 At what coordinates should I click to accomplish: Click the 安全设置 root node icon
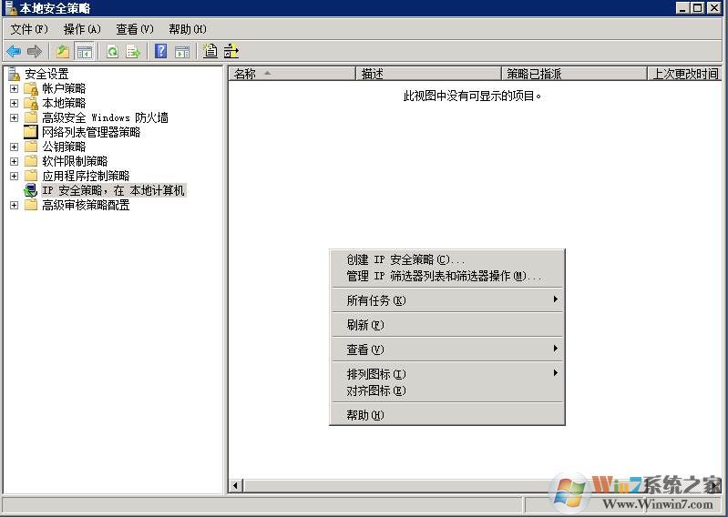click(14, 74)
